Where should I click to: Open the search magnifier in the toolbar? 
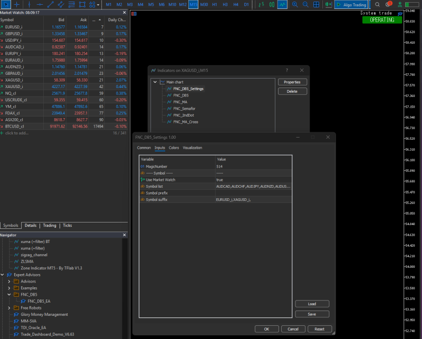pyautogui.click(x=377, y=4)
